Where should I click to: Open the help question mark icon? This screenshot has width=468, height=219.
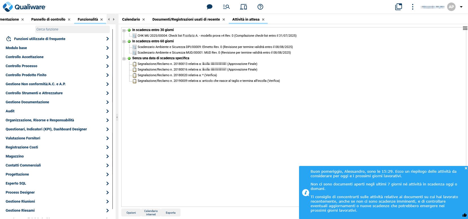tap(260, 7)
